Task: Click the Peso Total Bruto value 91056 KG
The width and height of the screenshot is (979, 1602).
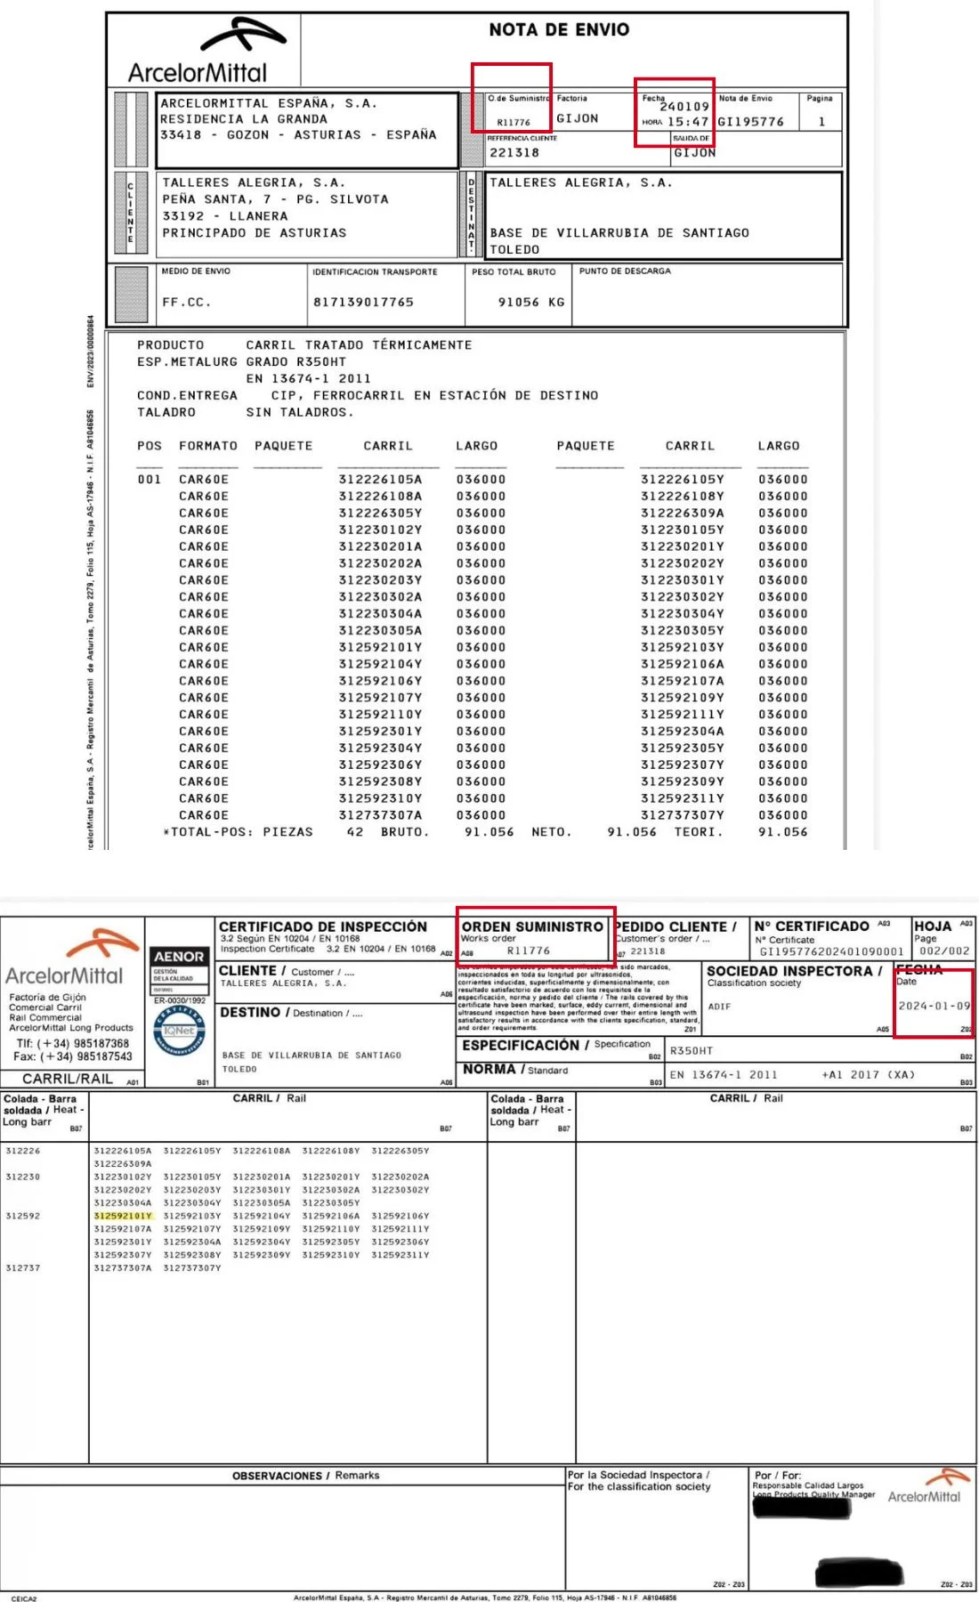Action: [530, 303]
